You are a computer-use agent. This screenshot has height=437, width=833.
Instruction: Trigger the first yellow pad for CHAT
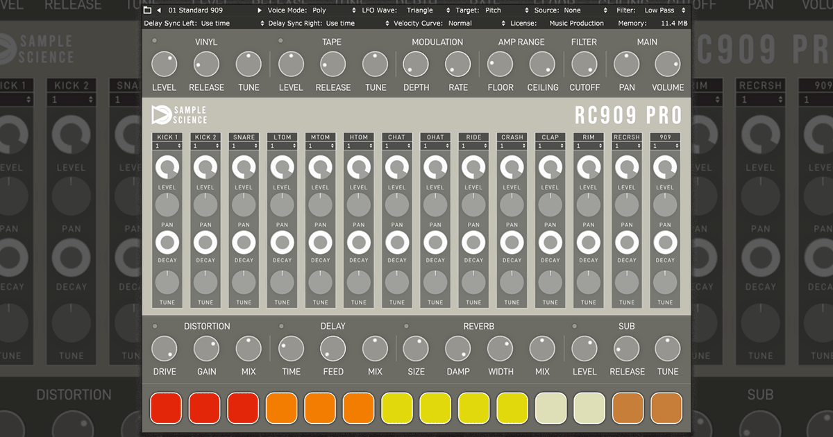(396, 408)
